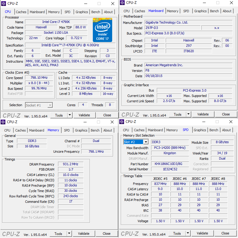The image size is (238, 238).
Task: Click Max Bandwidth PC3-14200 (889 MHz) field
Action: (170, 148)
